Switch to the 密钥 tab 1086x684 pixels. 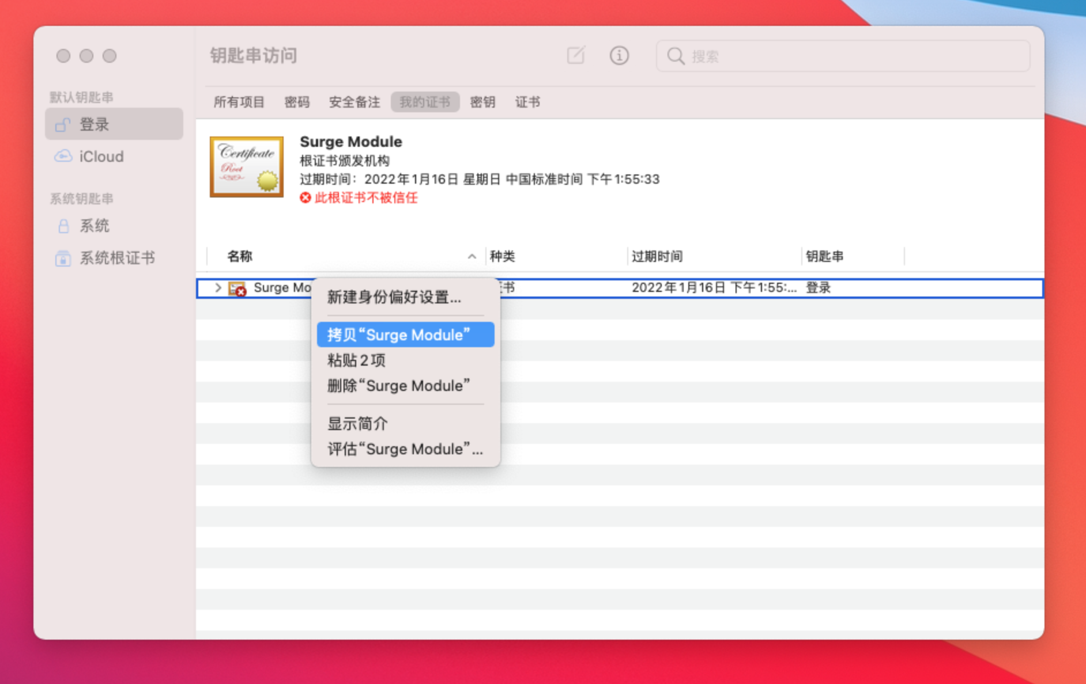(x=482, y=102)
